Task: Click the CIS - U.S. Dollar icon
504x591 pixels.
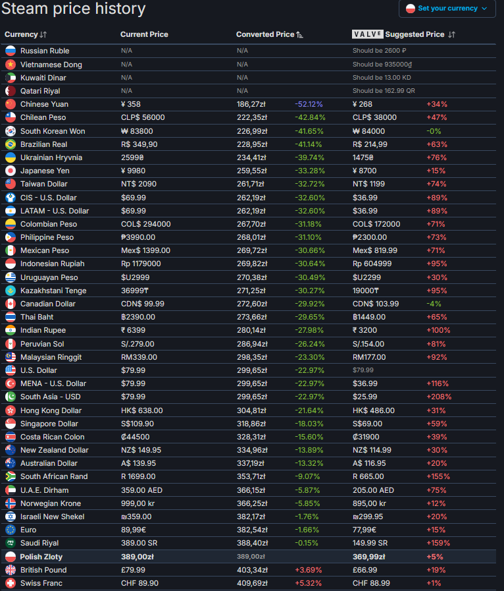Action: click(x=11, y=198)
